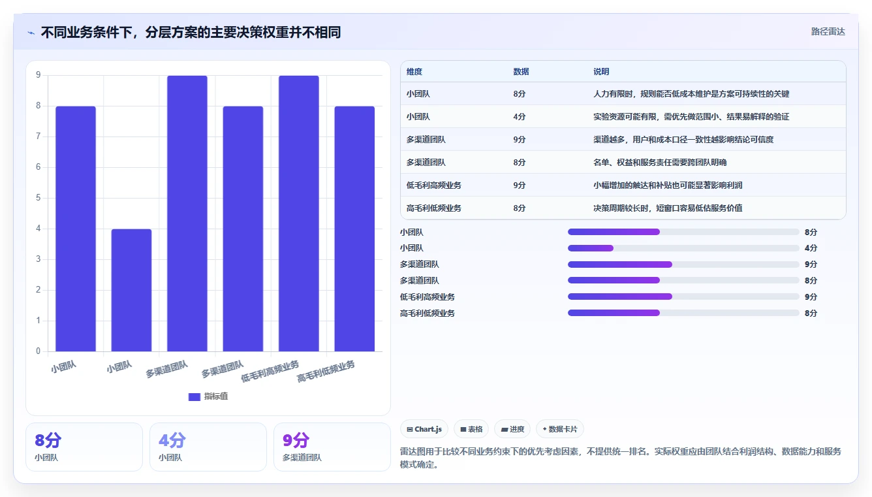Viewport: 872px width, 497px height.
Task: Click the 9分 data card labeled 多渠道团队
Action: click(332, 447)
